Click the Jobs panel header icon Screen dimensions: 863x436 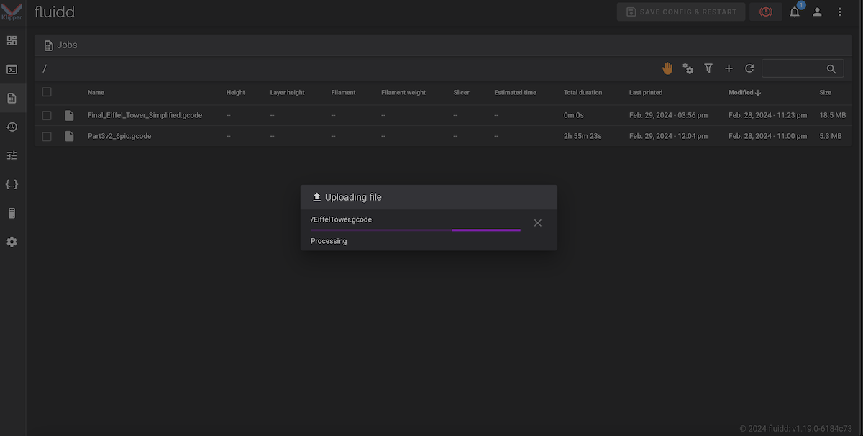49,45
